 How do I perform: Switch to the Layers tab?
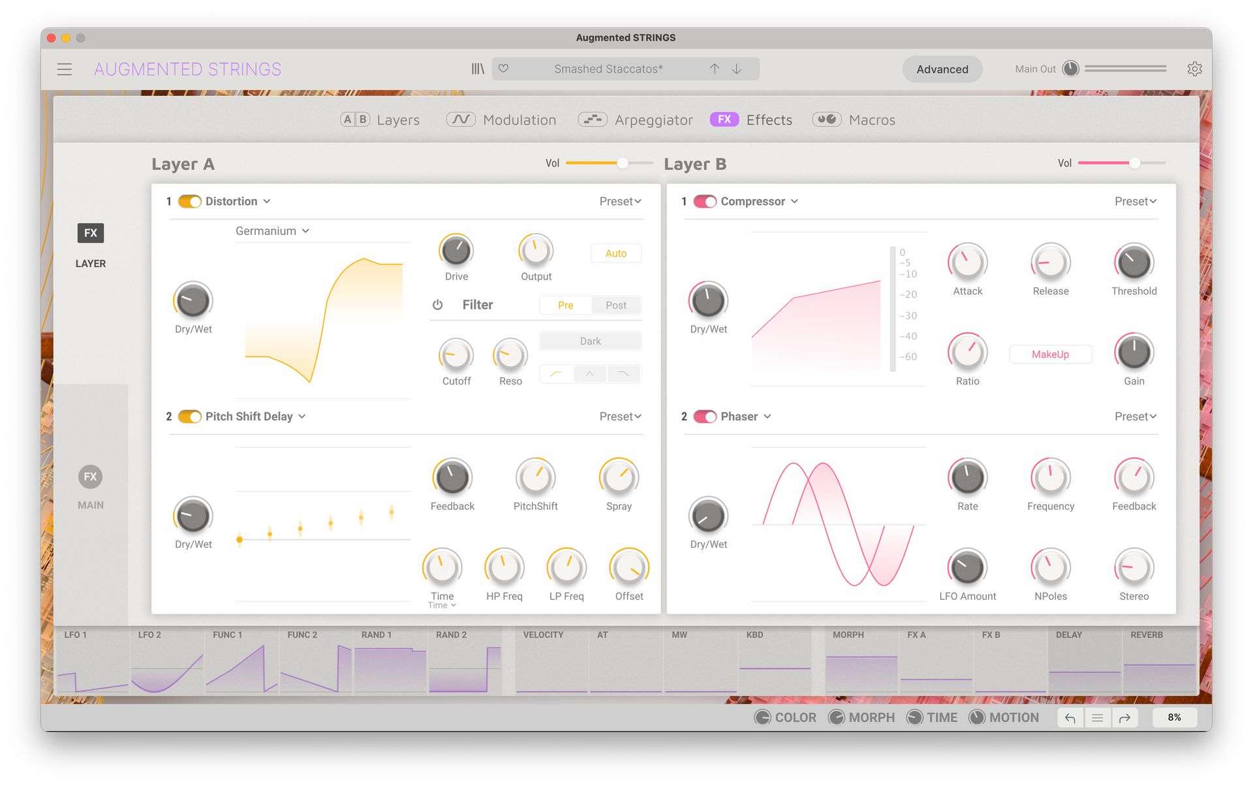pos(380,119)
